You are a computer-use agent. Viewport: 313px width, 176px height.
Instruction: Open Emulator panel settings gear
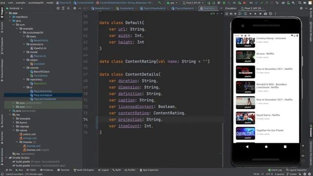coord(301,8)
